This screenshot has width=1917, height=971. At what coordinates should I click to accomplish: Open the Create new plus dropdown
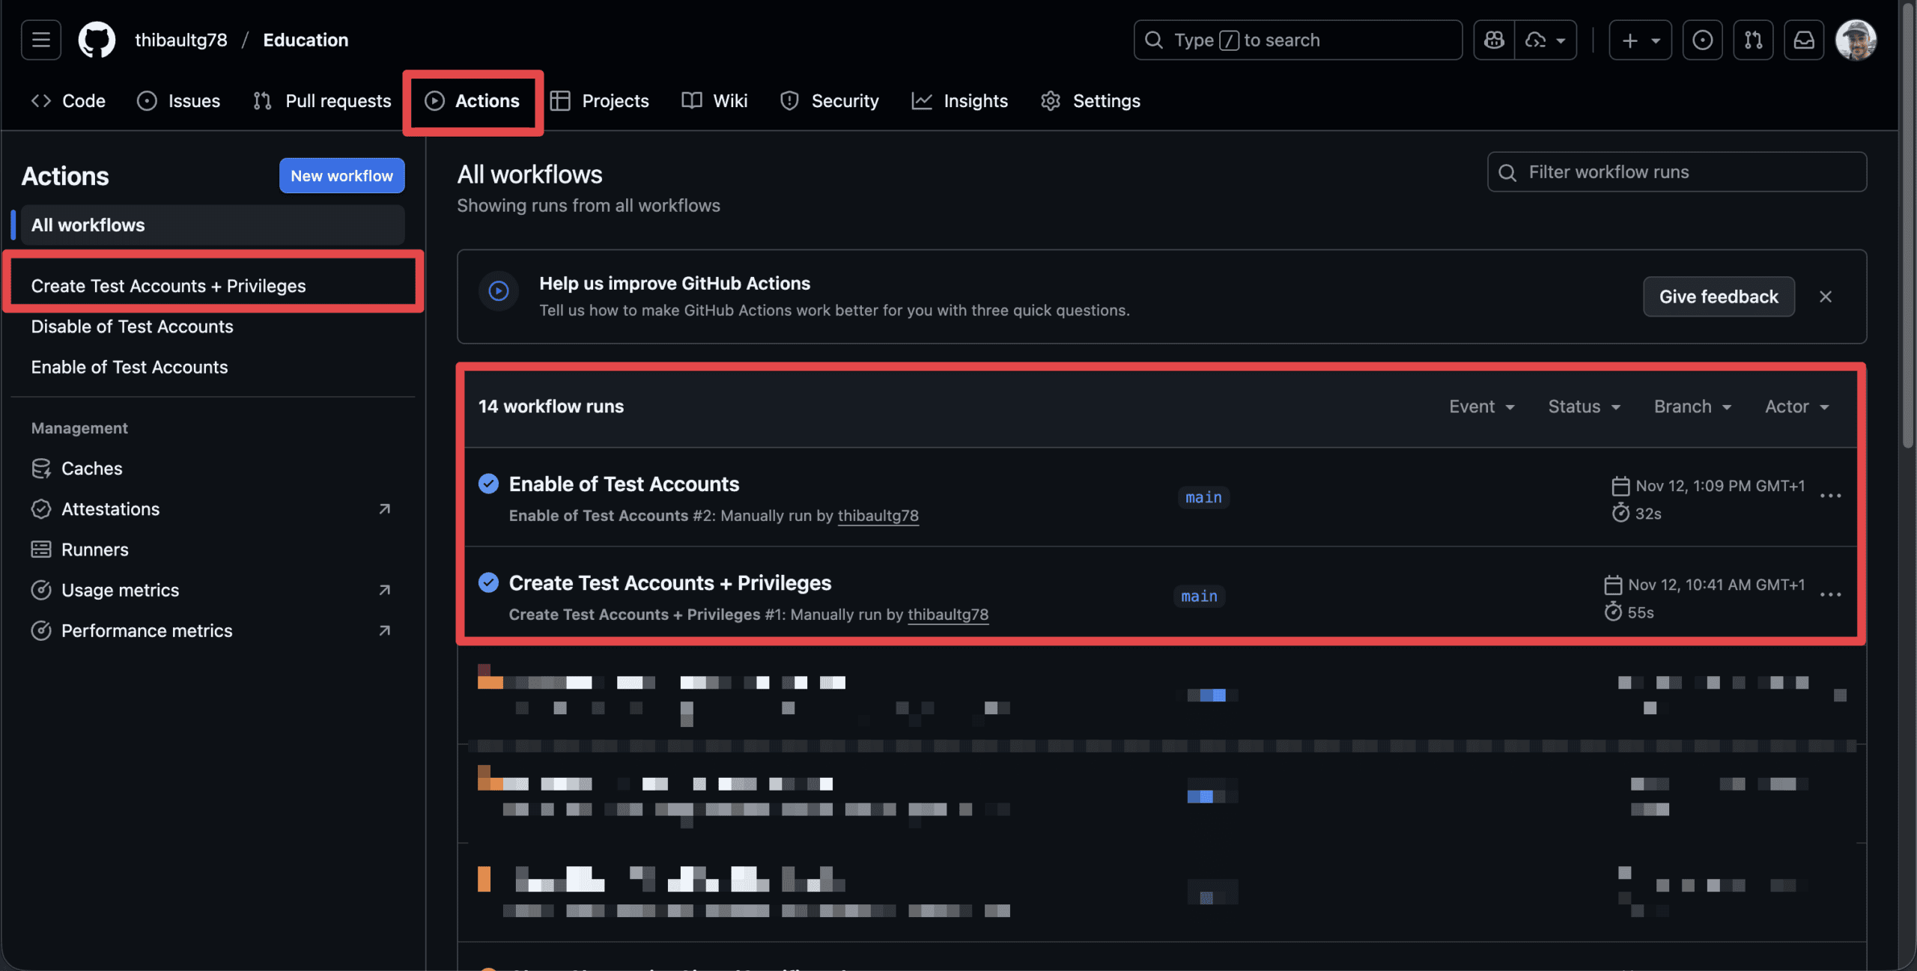coord(1640,40)
